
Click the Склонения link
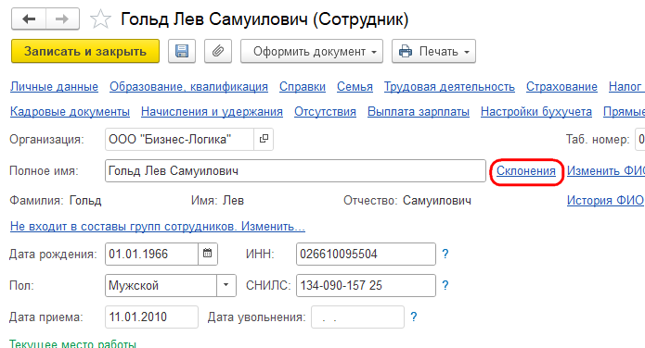(x=526, y=170)
